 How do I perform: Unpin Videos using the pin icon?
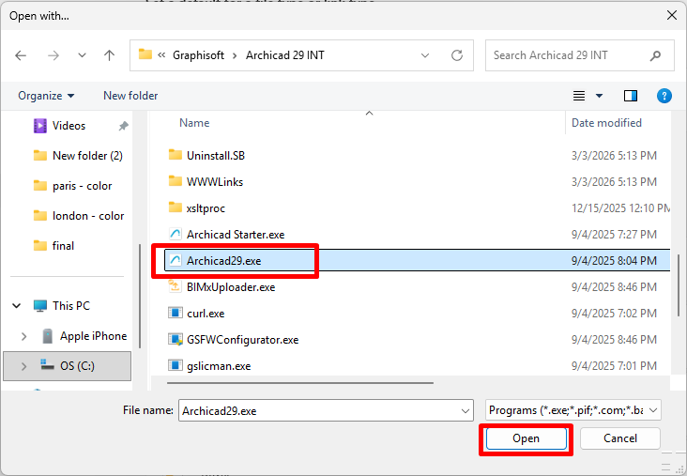pyautogui.click(x=124, y=126)
